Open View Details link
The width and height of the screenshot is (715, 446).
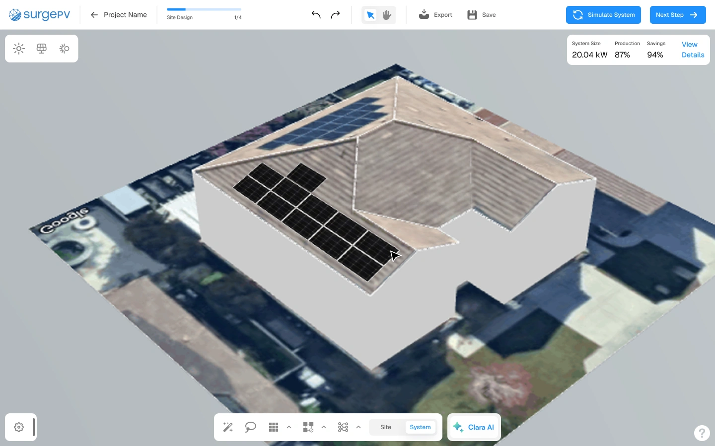tap(693, 50)
